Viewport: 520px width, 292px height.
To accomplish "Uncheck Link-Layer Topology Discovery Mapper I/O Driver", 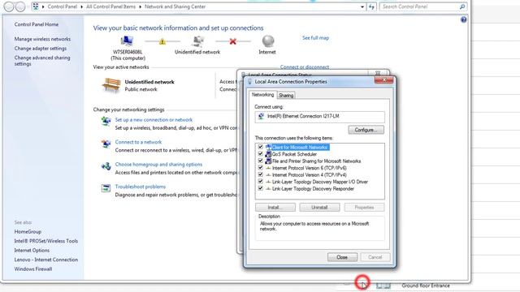I will tap(260, 182).
